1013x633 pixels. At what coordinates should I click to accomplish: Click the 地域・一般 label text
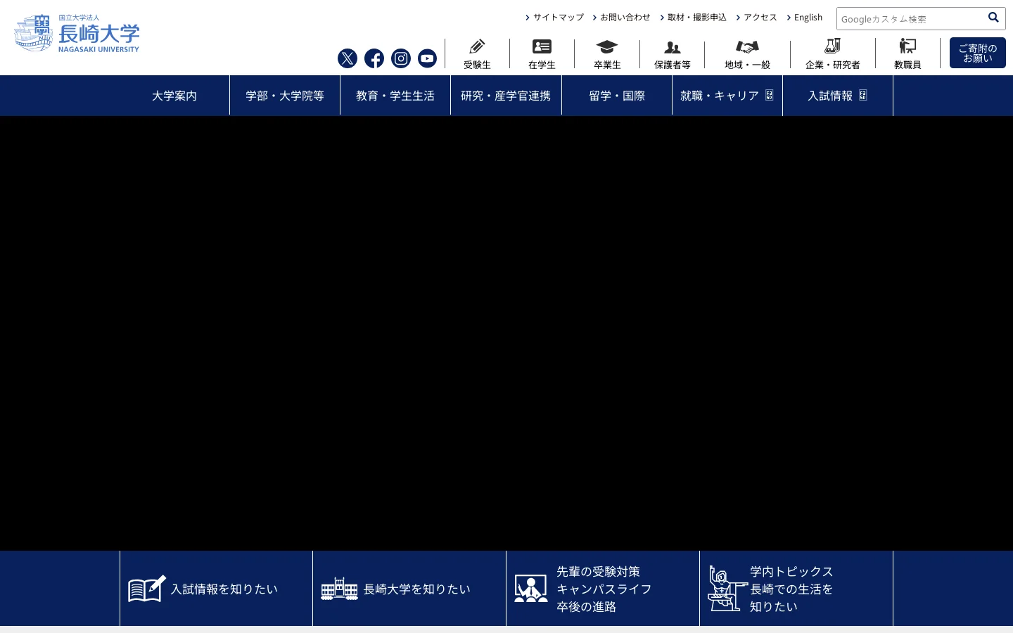[747, 65]
